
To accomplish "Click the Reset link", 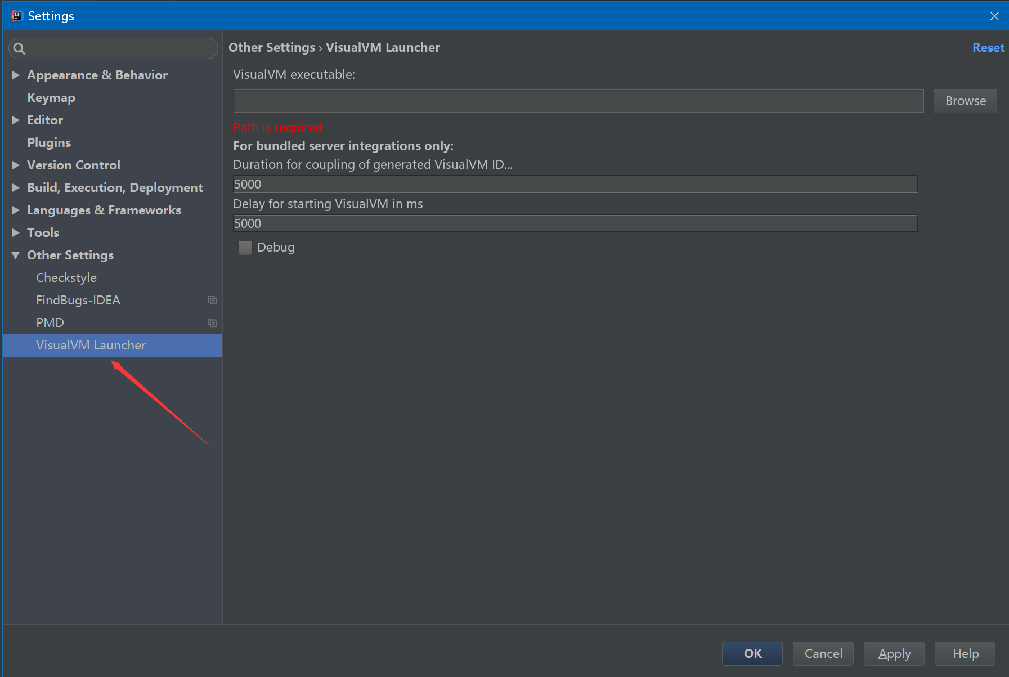I will click(988, 47).
